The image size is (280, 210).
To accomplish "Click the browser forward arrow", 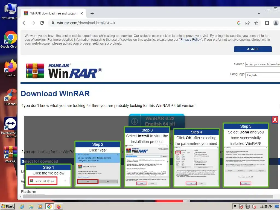I will pos(33,23).
